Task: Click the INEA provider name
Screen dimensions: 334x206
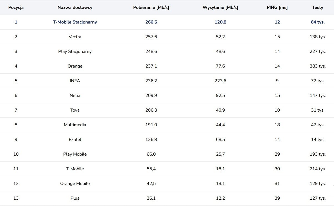Action: pos(75,81)
